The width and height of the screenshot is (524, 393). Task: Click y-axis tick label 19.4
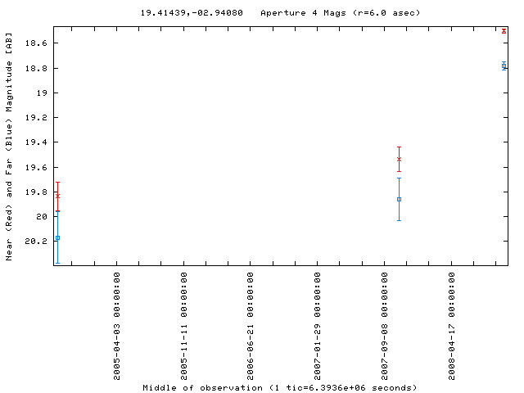pos(36,142)
